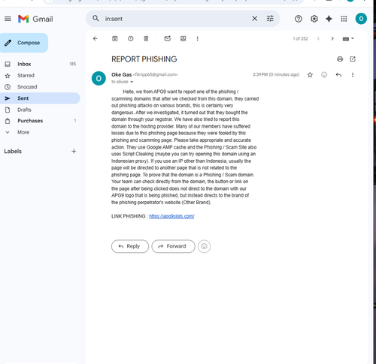Click the search magnifier icon
Viewport: 376px width, 364px height.
tap(96, 19)
